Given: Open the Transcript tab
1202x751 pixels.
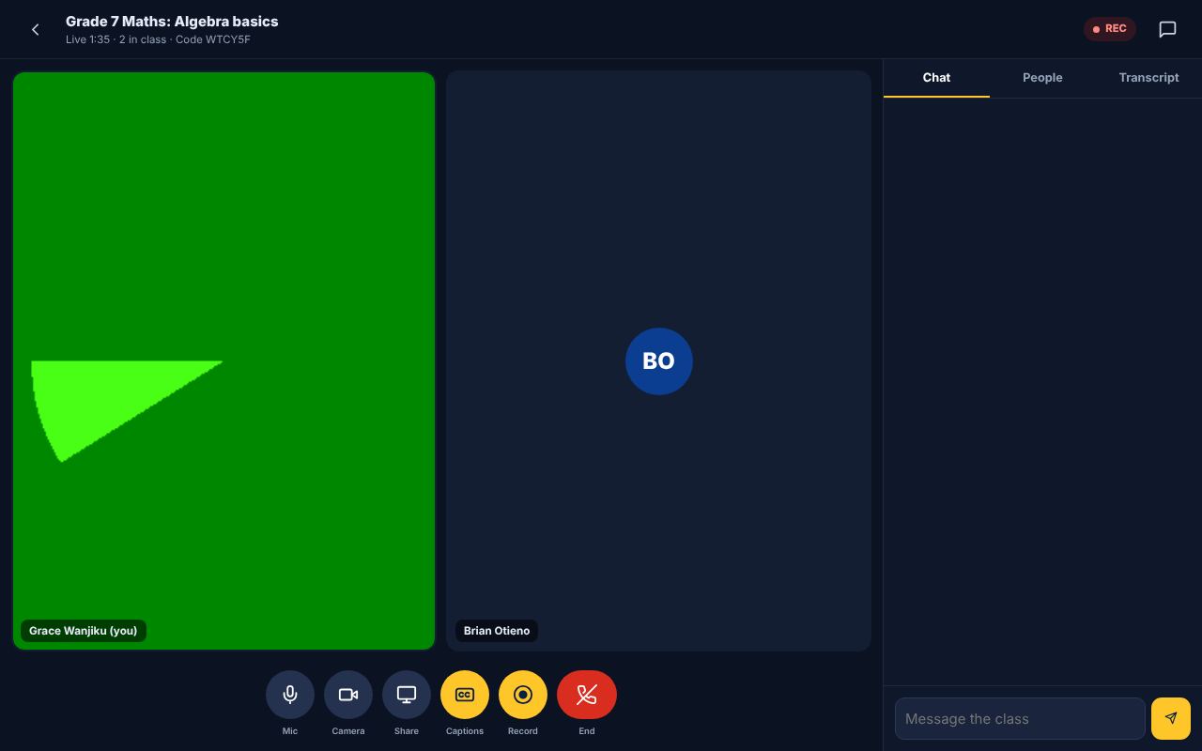Looking at the screenshot, I should 1148,78.
